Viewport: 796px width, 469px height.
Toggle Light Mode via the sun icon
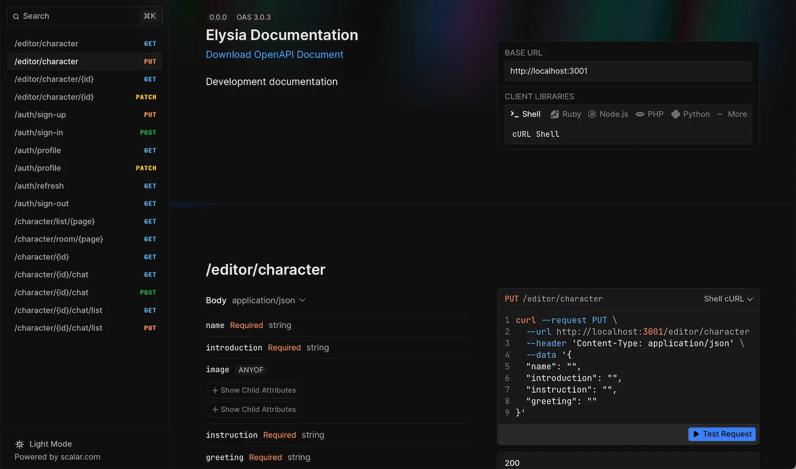click(x=19, y=444)
